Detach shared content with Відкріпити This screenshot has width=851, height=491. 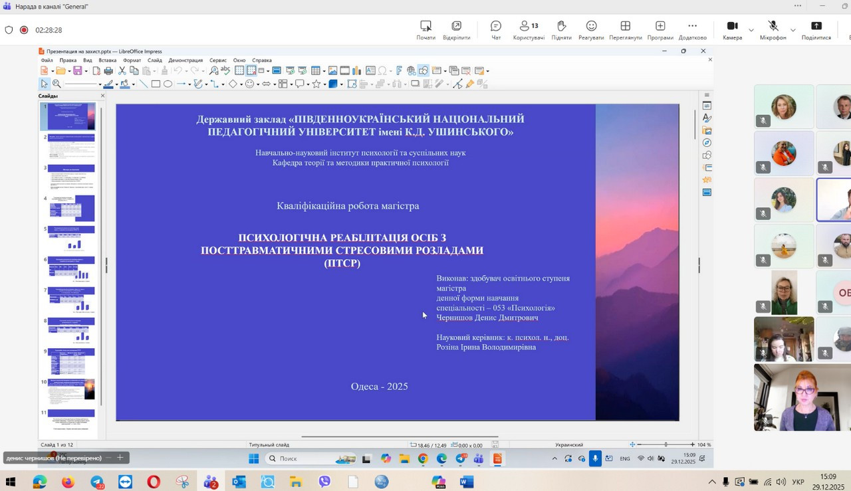pyautogui.click(x=456, y=29)
